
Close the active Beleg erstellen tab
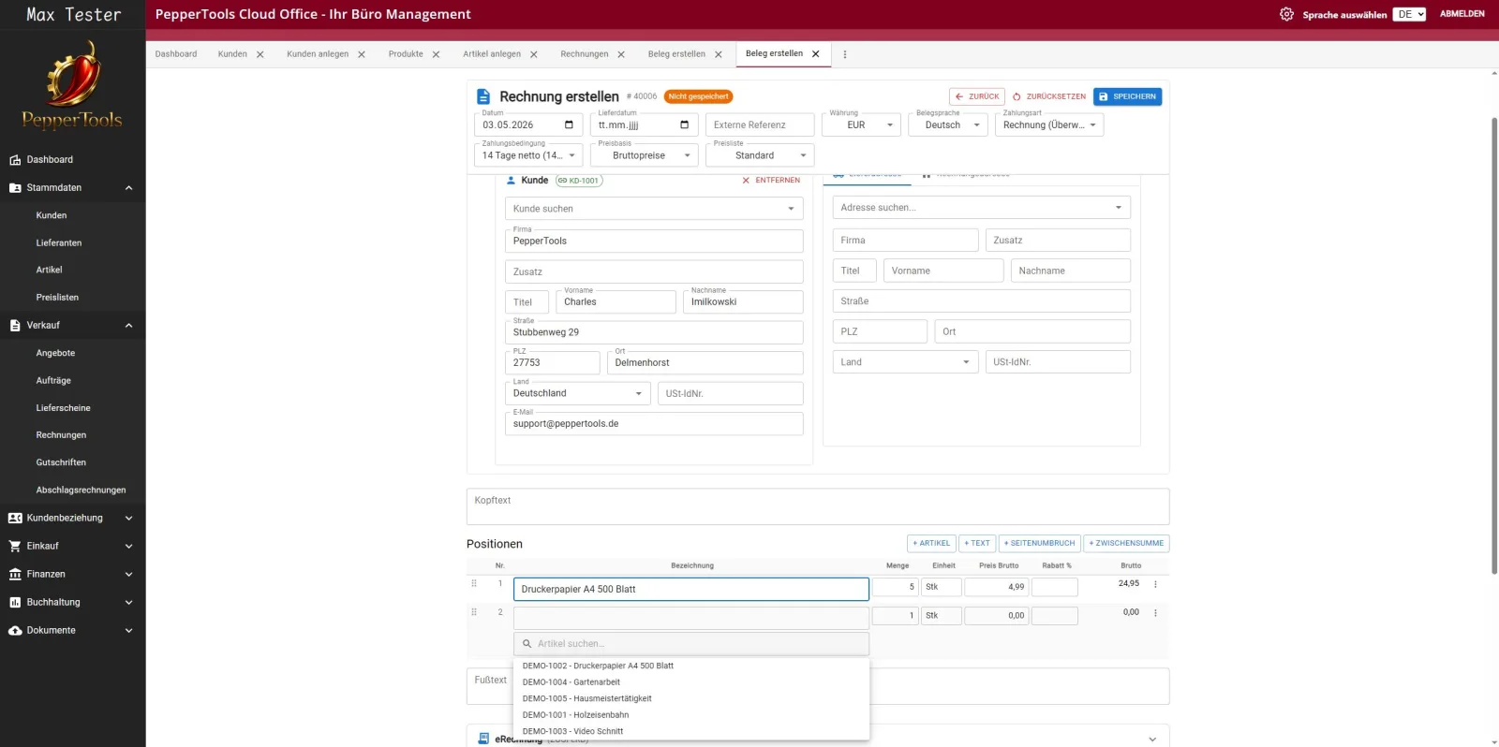(816, 54)
